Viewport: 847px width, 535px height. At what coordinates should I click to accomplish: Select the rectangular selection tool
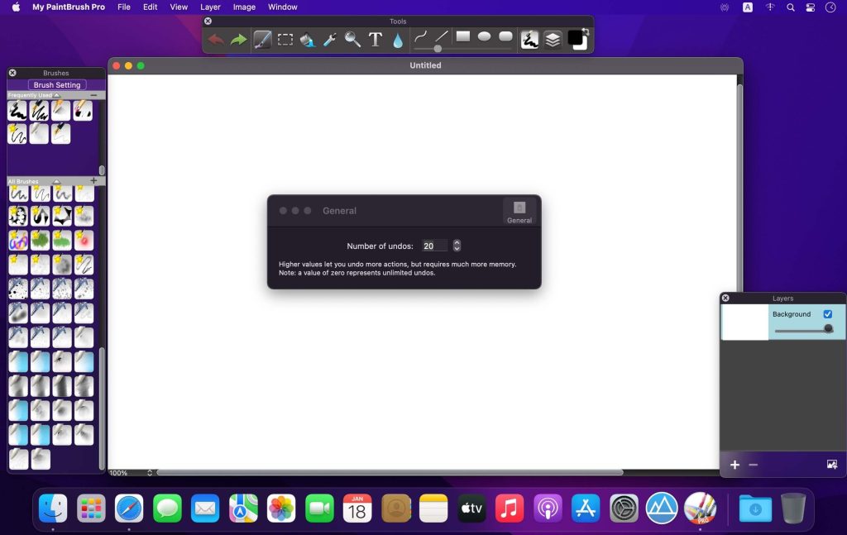coord(285,38)
